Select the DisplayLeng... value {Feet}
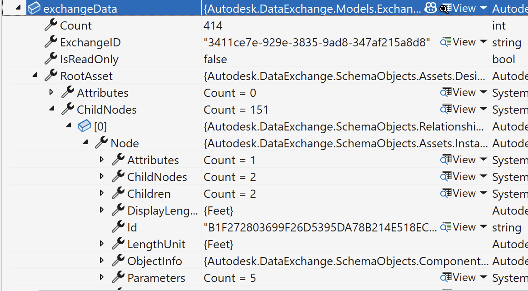 [219, 211]
